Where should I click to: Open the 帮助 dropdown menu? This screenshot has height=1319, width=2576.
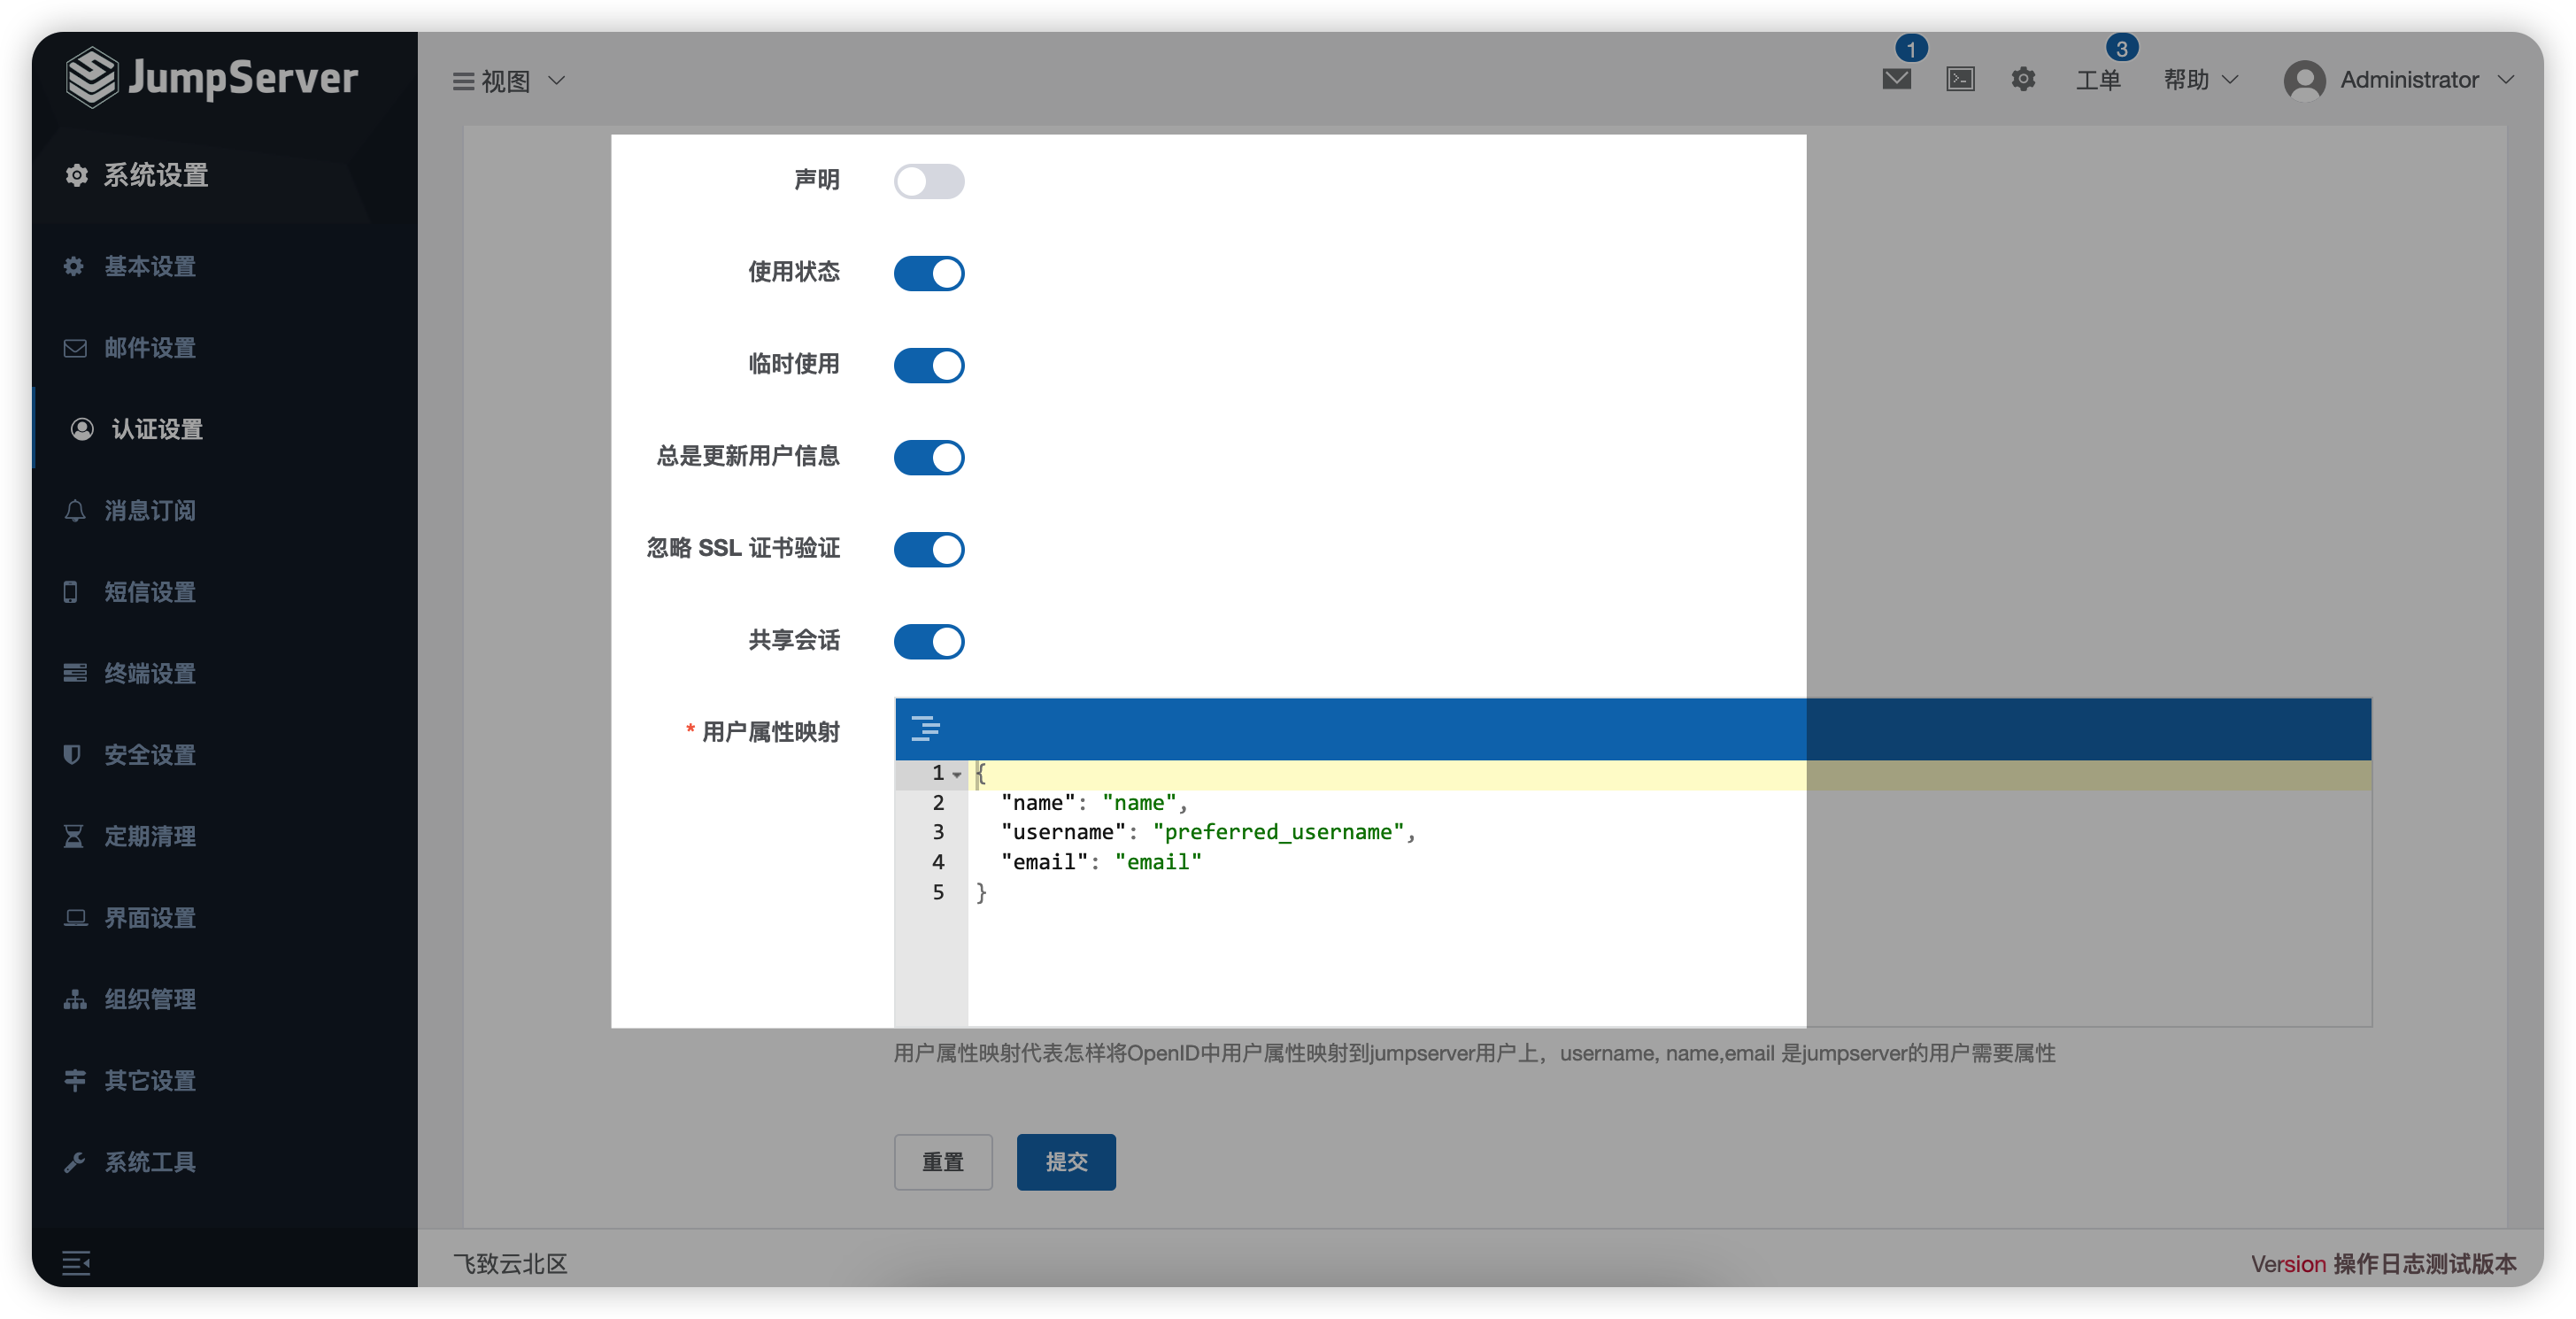2199,80
